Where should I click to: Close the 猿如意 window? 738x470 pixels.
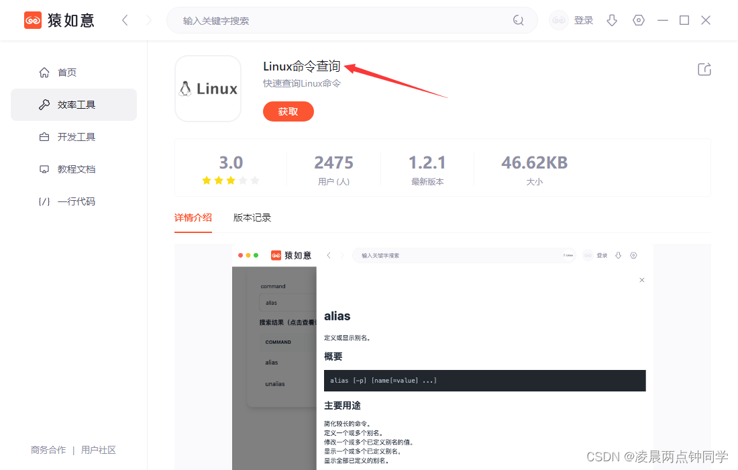pyautogui.click(x=706, y=20)
